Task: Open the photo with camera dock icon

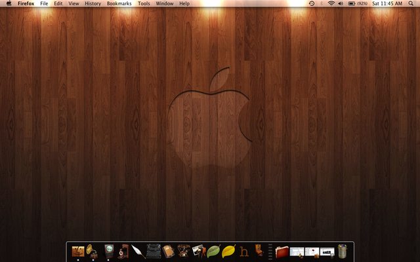Action: point(199,252)
